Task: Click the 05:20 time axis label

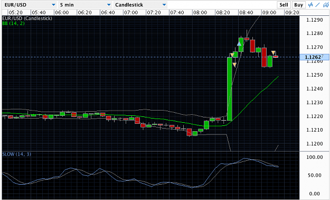Action: 15,13
